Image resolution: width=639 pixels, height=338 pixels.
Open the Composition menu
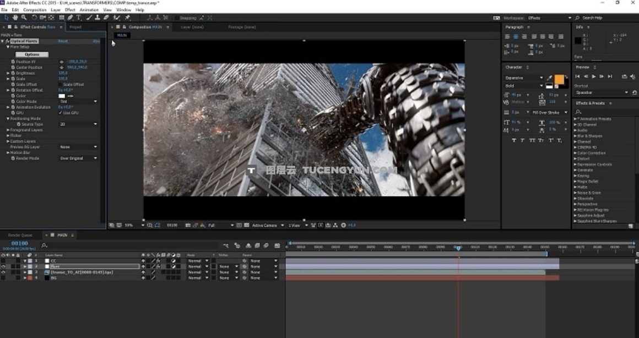click(x=35, y=10)
